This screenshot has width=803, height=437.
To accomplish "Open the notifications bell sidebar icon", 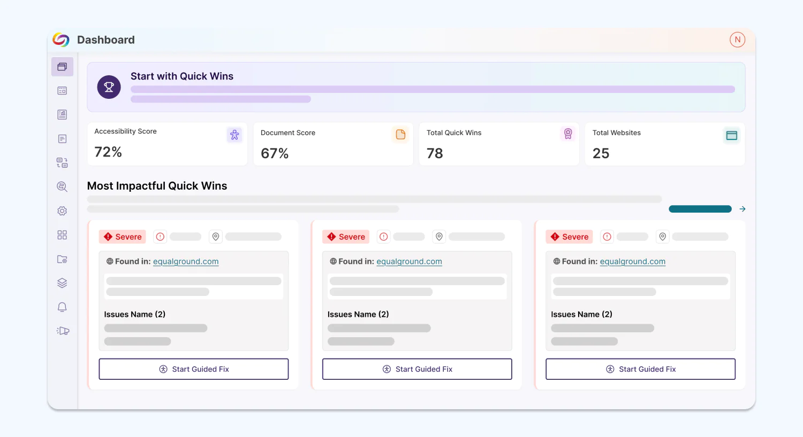I will [x=62, y=307].
